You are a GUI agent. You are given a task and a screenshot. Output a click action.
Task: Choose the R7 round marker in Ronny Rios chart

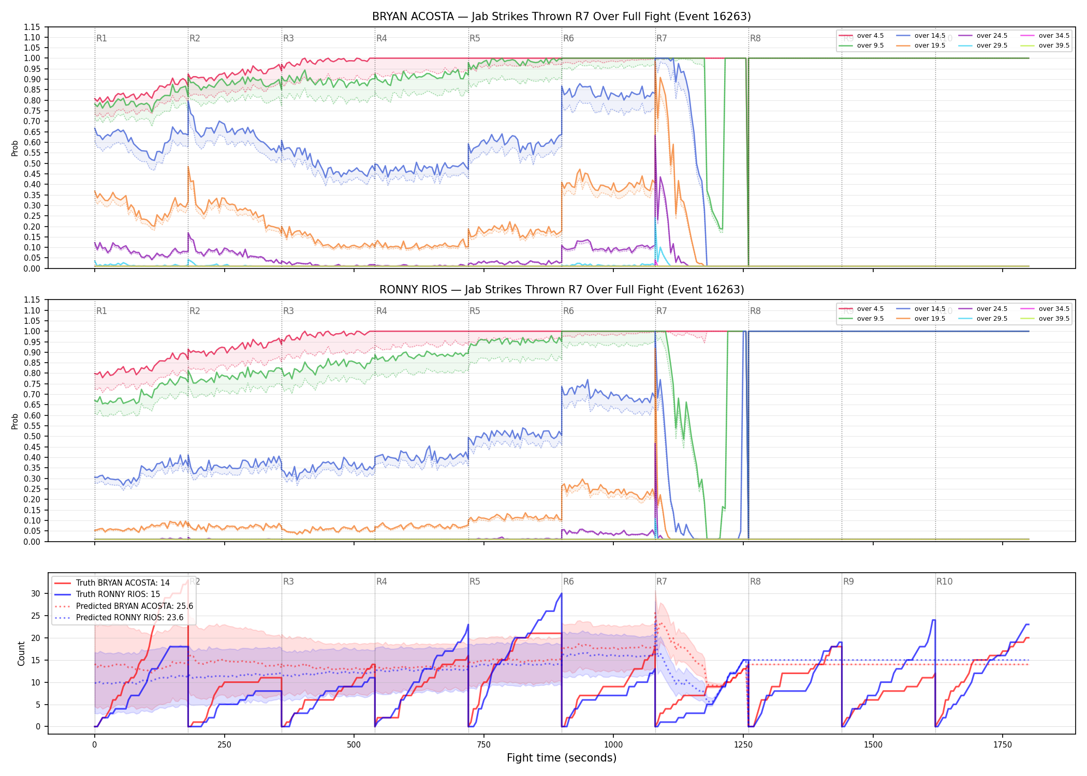pyautogui.click(x=662, y=311)
